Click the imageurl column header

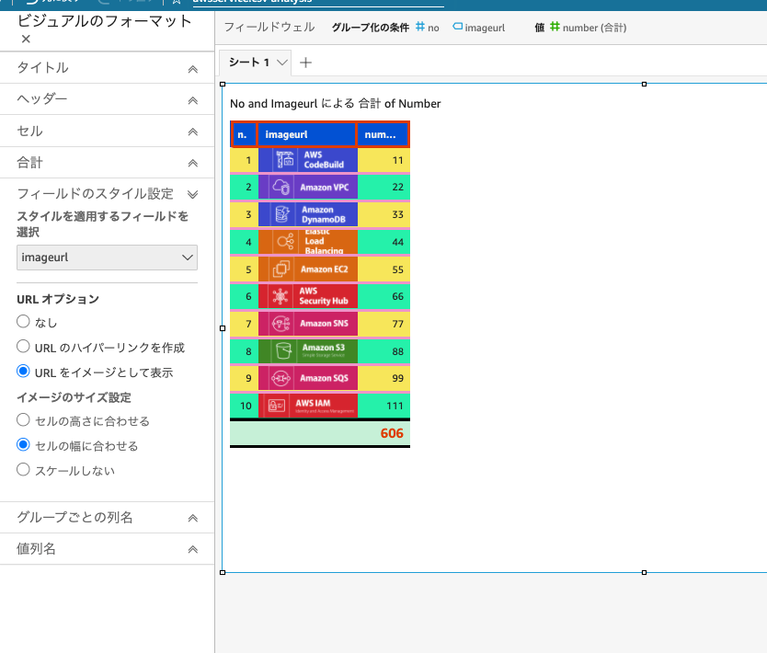click(x=306, y=134)
